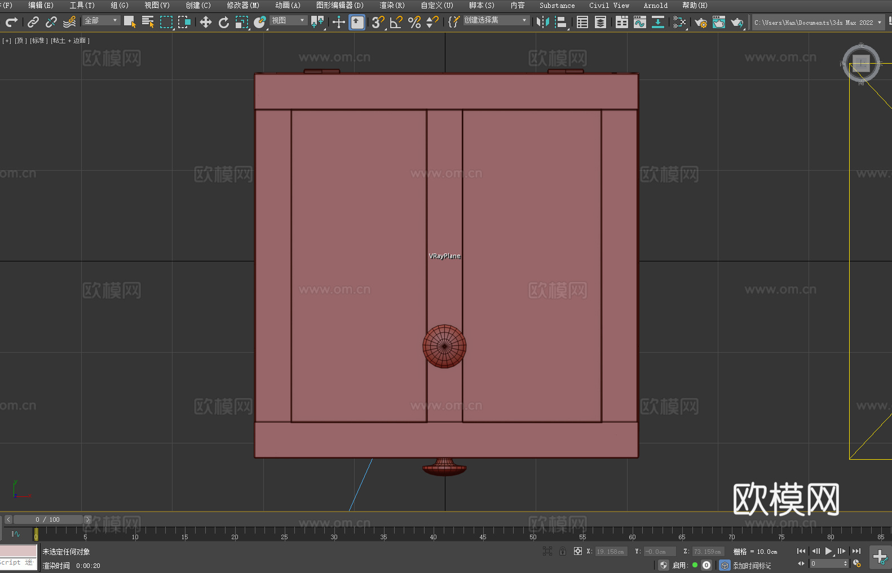The width and height of the screenshot is (892, 573).
Task: Open the Substance menu
Action: (557, 5)
